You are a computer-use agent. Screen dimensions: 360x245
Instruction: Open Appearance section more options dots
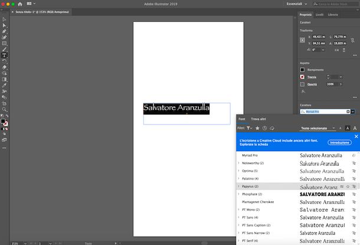pyautogui.click(x=355, y=97)
